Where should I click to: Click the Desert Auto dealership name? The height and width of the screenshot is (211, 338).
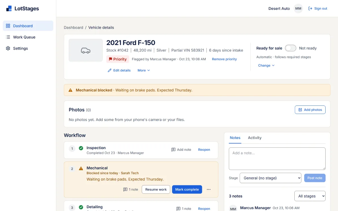tap(279, 8)
